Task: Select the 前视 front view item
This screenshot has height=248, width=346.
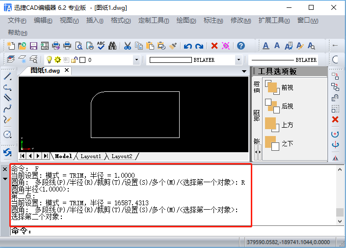Action: pos(279,87)
